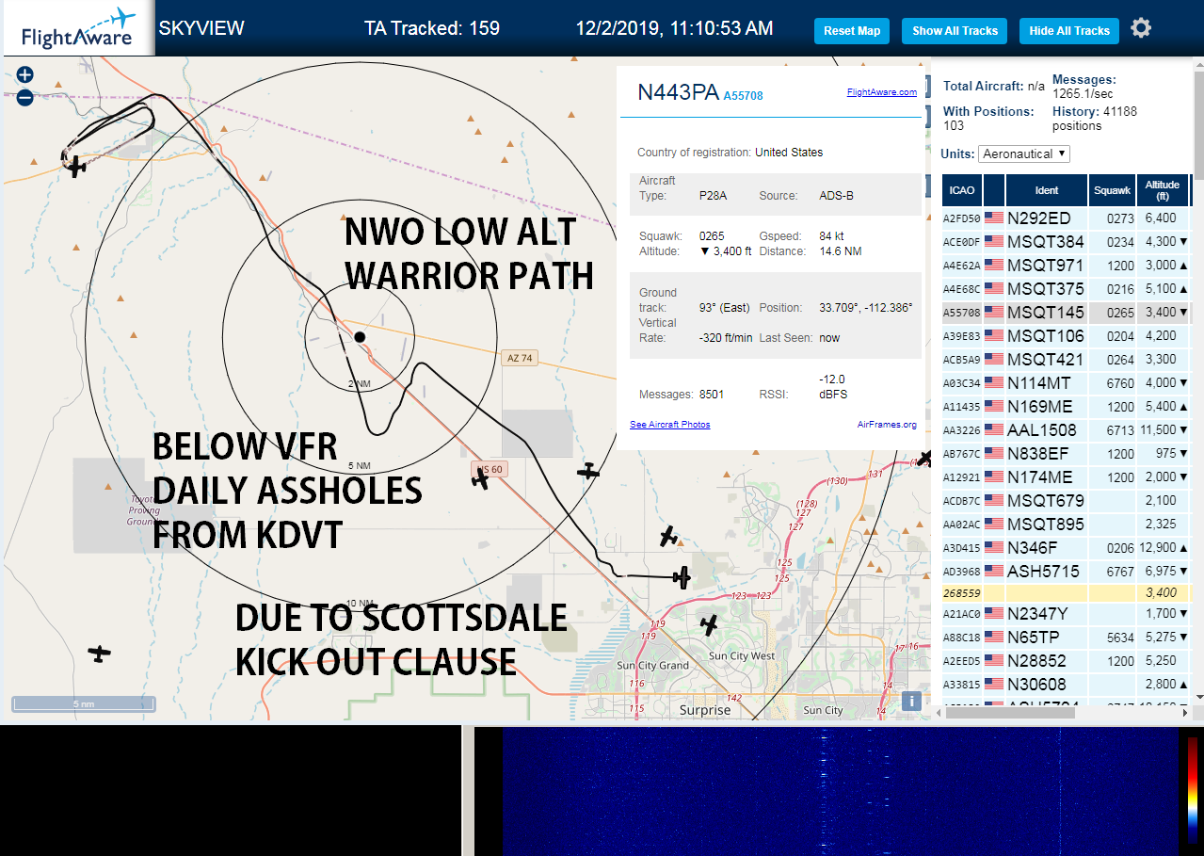1204x856 pixels.
Task: Click the Surprise city label on map
Action: coord(705,710)
